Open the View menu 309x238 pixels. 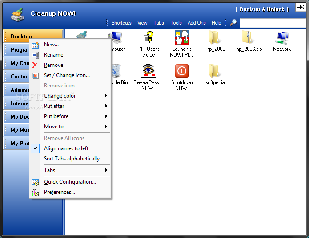142,23
